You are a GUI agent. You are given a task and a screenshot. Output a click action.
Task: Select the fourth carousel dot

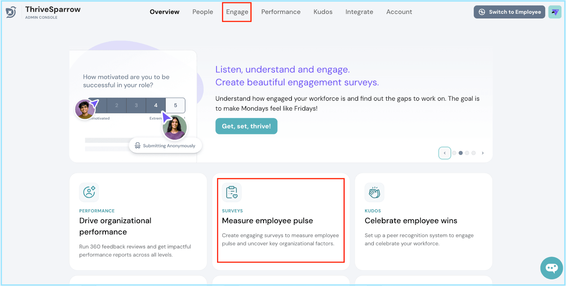coord(473,153)
